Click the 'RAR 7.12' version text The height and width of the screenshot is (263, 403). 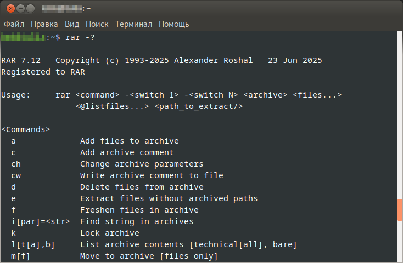tap(21, 60)
